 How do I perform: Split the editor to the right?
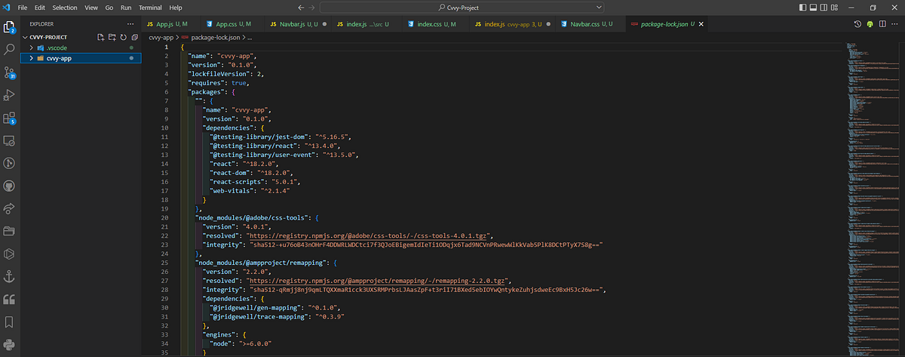coord(882,24)
